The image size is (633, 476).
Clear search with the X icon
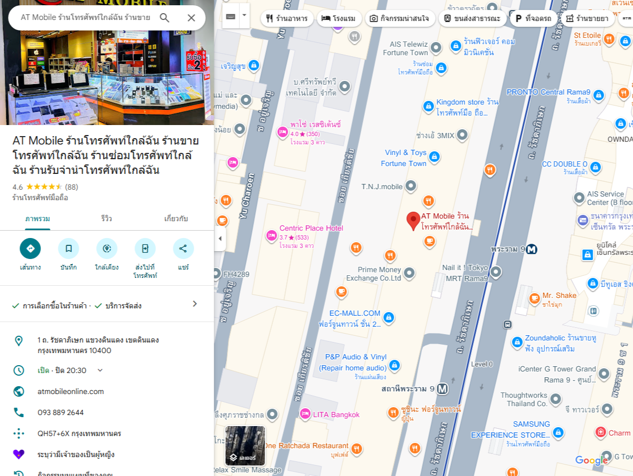191,18
